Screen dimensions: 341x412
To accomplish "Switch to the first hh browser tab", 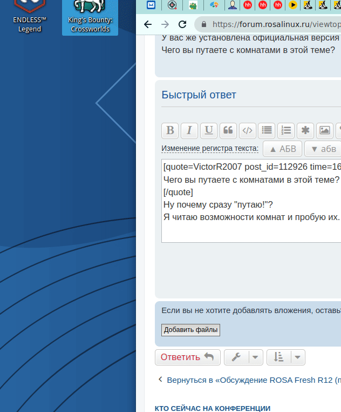I will coord(248,5).
